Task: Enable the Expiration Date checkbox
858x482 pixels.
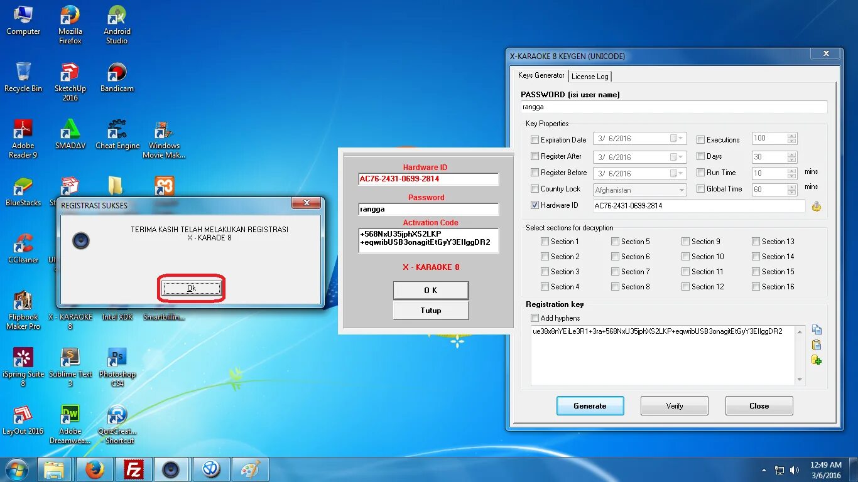Action: pyautogui.click(x=535, y=140)
